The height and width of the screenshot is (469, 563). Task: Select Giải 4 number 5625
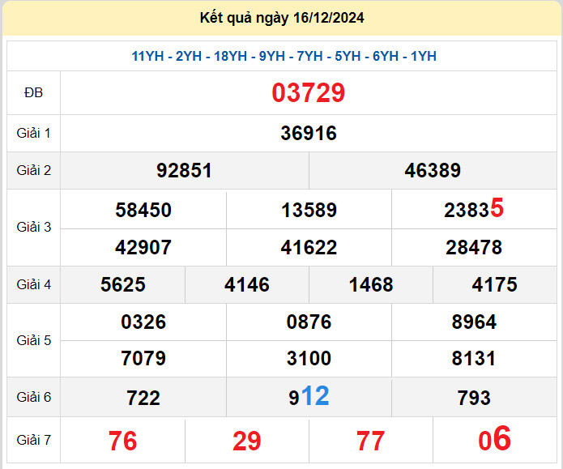tap(123, 285)
